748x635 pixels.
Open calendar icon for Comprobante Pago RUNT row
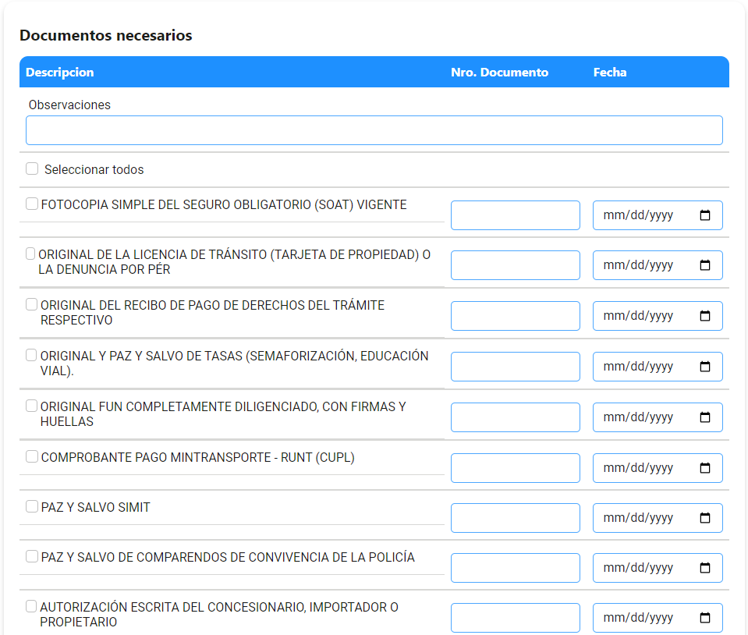coord(704,468)
